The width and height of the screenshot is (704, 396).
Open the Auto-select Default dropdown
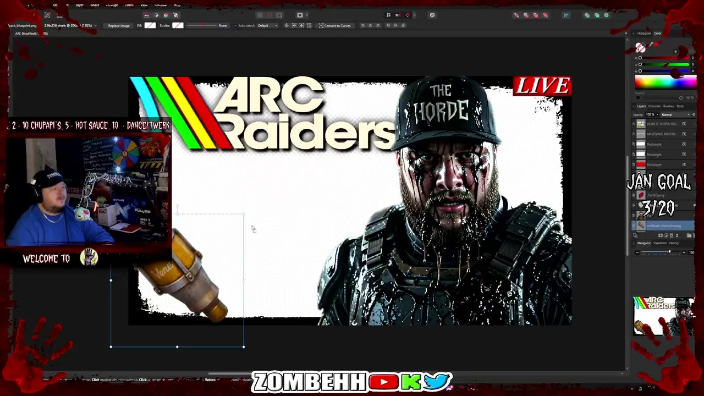click(x=267, y=26)
